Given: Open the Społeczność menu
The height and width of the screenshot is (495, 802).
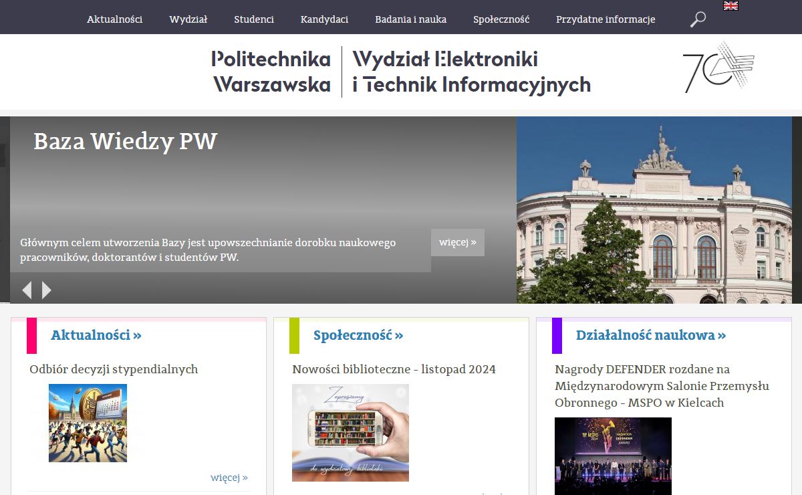Looking at the screenshot, I should pyautogui.click(x=501, y=19).
